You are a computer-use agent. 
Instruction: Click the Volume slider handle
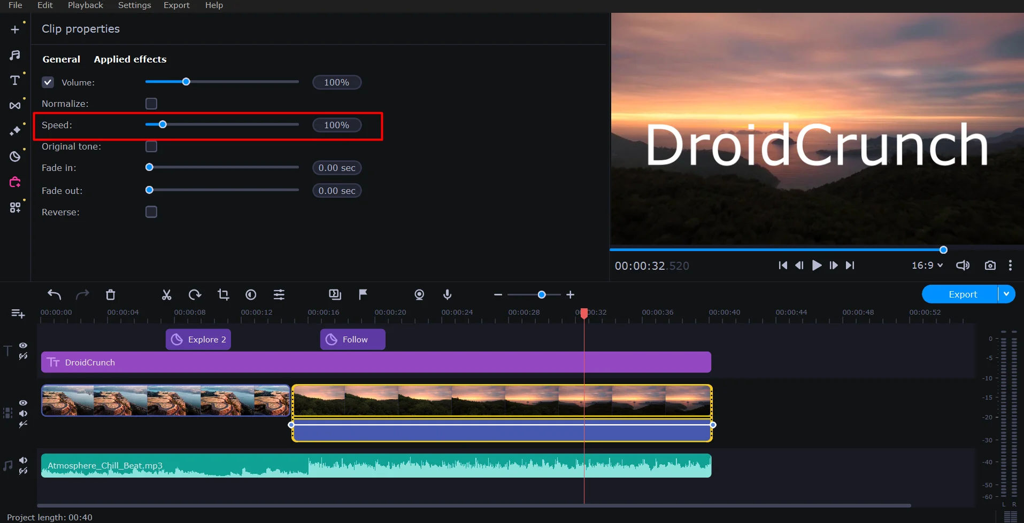[186, 82]
